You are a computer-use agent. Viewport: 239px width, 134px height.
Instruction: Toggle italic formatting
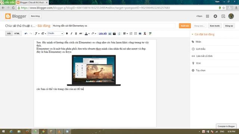71,33
